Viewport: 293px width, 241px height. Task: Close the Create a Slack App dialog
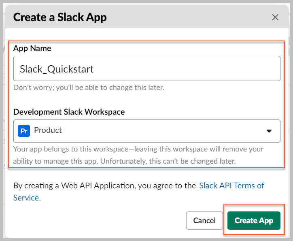[x=275, y=17]
